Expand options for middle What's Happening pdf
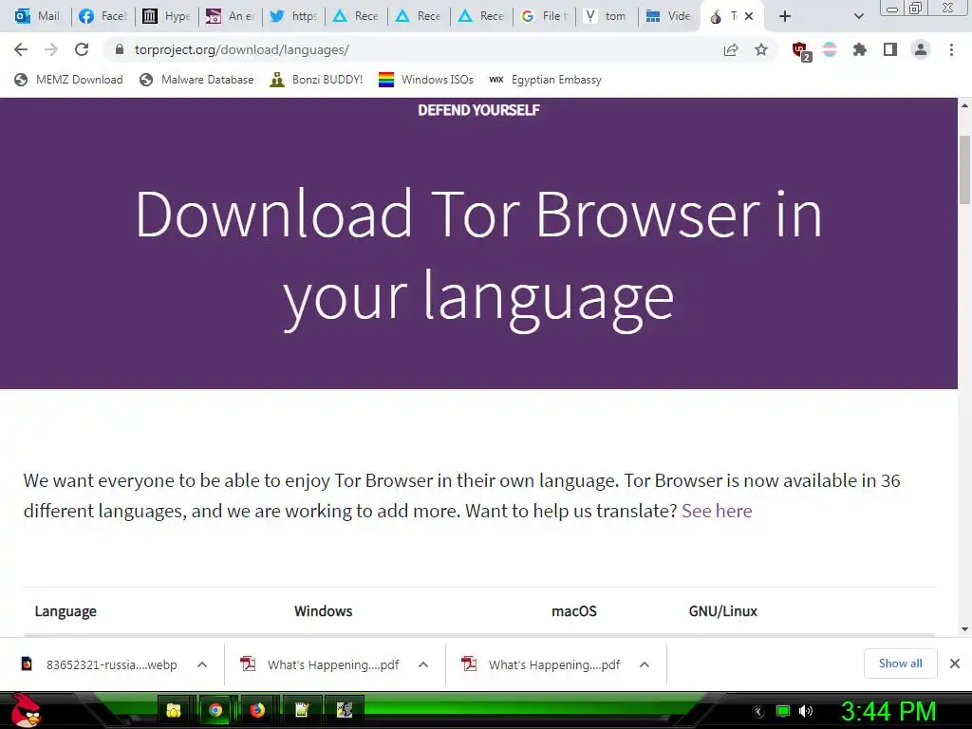The height and width of the screenshot is (729, 972). click(x=423, y=664)
